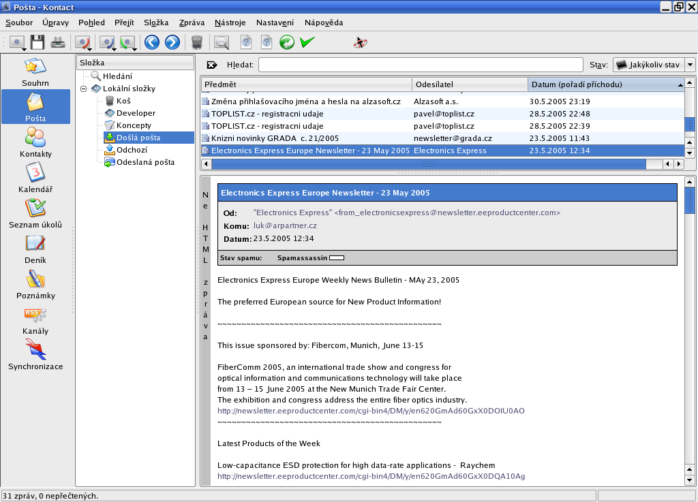Click the luk@arpartner.cz recipient address
This screenshot has height=502, width=698.
285,225
